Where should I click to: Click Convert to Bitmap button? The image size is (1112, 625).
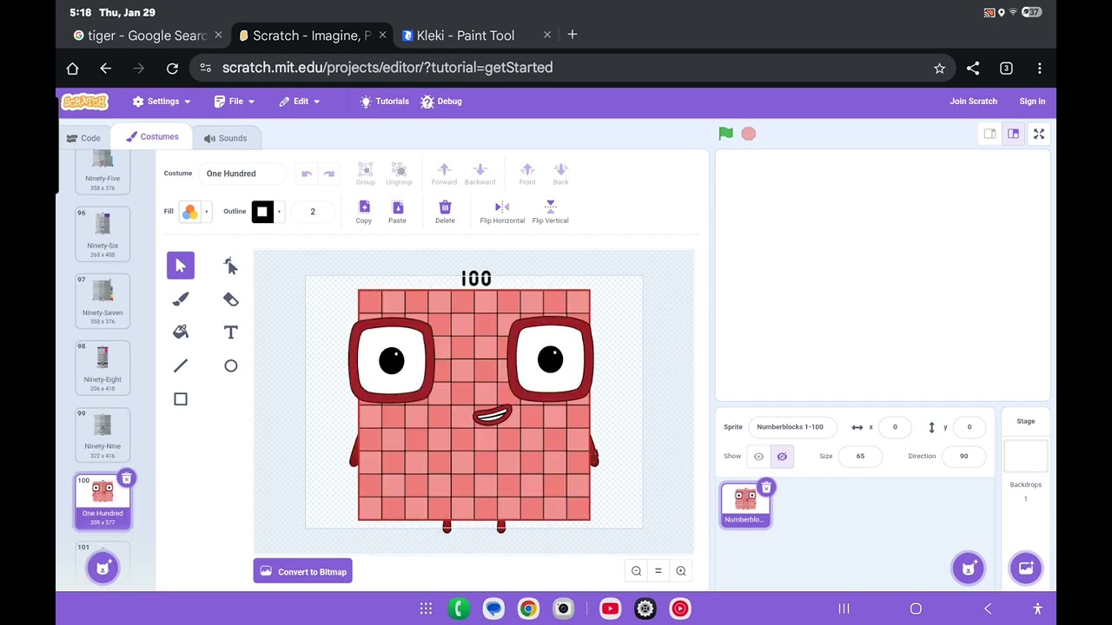[x=303, y=571]
